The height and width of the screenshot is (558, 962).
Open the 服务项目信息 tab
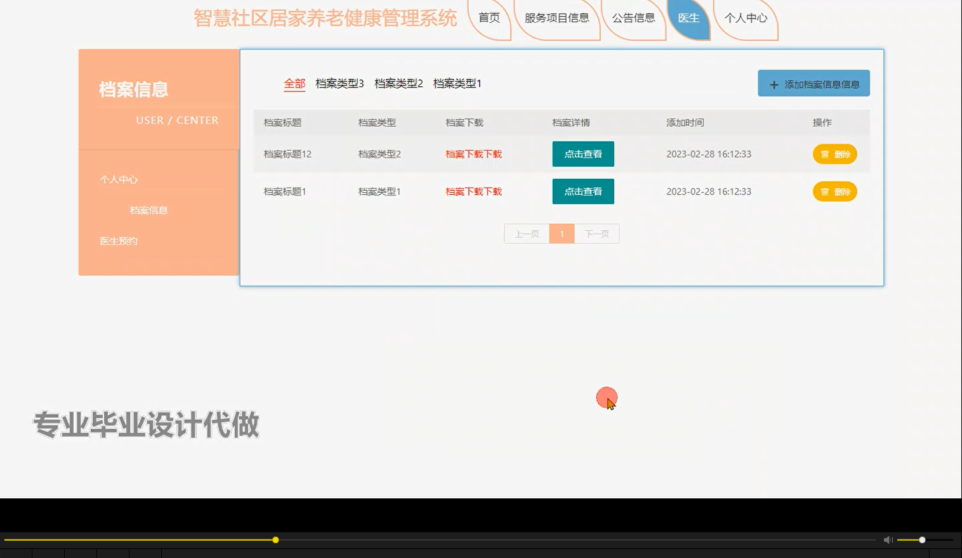(x=557, y=18)
